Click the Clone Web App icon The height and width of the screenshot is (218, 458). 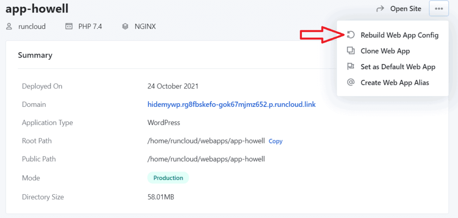[x=351, y=51]
